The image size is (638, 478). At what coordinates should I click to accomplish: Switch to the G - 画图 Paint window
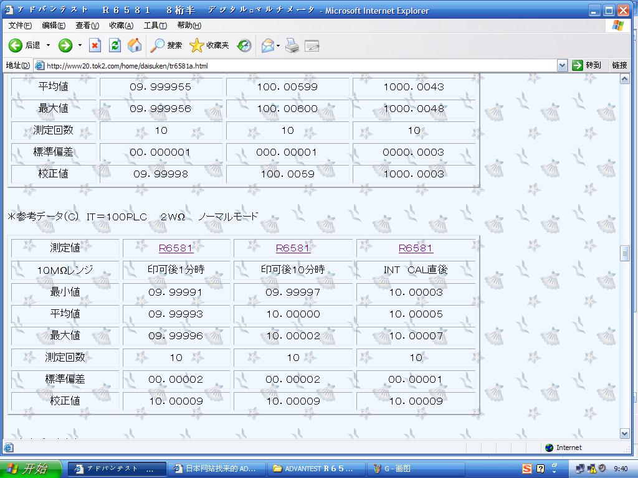(x=416, y=469)
